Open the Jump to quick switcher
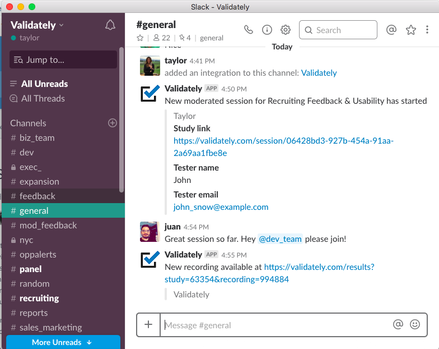439x349 pixels. [63, 59]
